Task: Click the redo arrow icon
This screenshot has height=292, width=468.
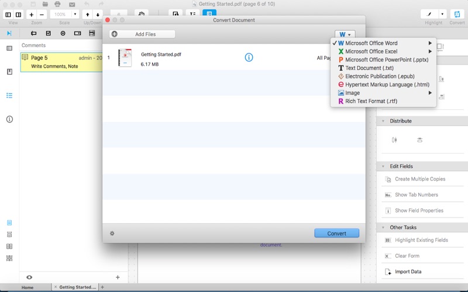Action: pos(101,4)
